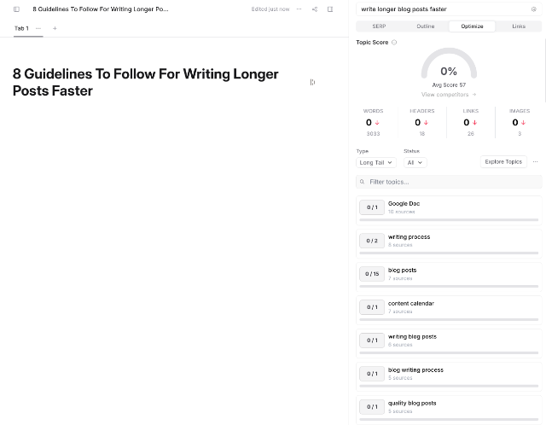Click the Topic Score info icon
Screen dimensions: 546x425
click(393, 42)
